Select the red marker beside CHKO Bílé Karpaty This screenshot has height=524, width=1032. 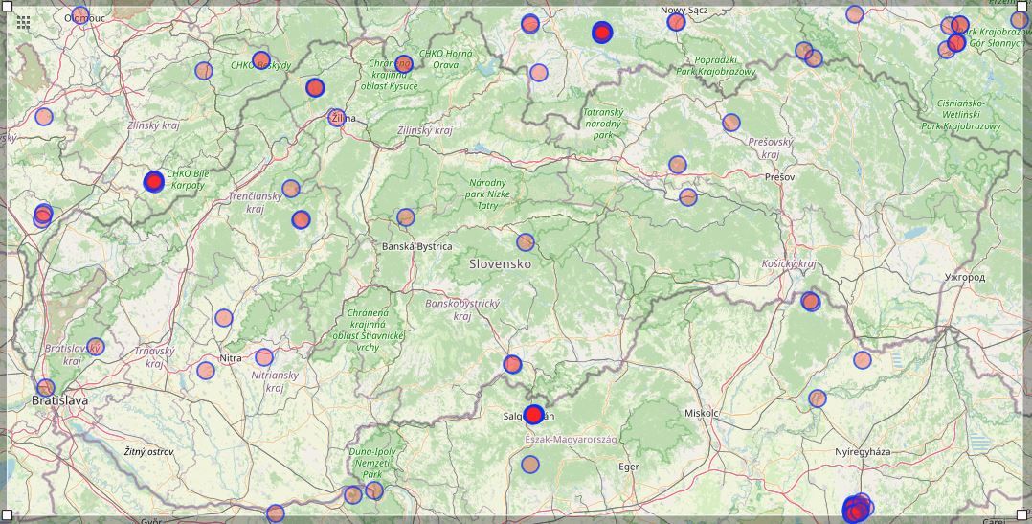tap(154, 181)
